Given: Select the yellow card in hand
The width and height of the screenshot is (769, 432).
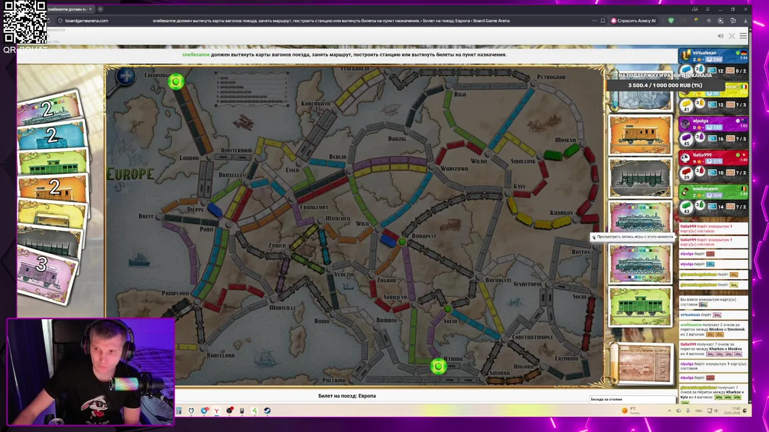Looking at the screenshot, I should click(x=52, y=215).
